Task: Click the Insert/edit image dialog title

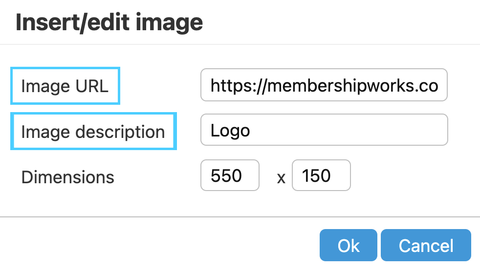Action: click(109, 22)
